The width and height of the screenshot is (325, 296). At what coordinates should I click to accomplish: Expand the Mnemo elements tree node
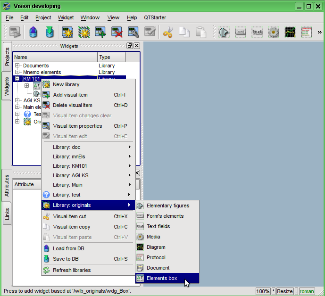point(17,72)
